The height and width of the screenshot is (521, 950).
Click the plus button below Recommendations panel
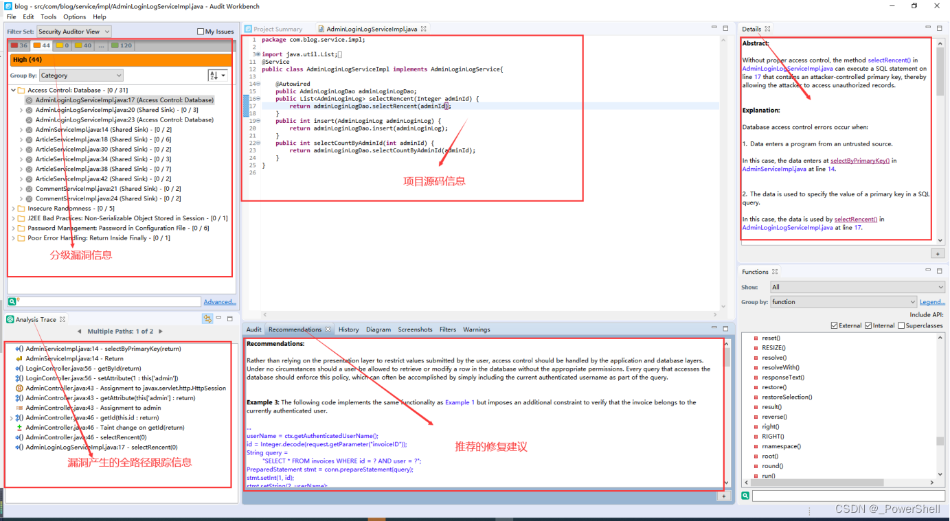pyautogui.click(x=723, y=496)
